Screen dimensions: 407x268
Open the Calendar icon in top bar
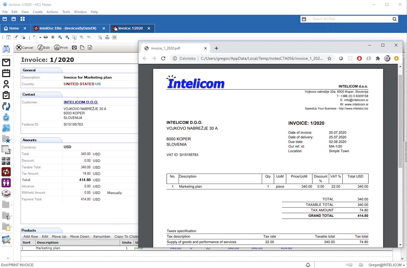point(13,19)
